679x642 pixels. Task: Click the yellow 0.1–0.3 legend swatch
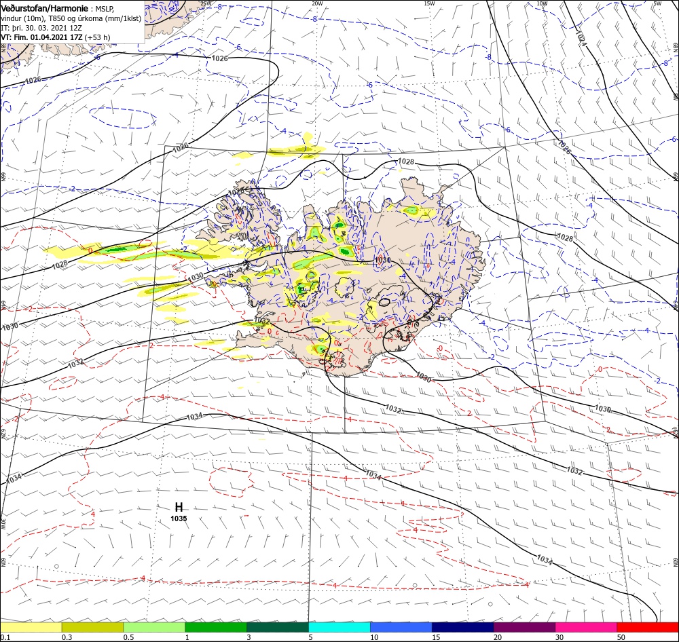[31, 627]
